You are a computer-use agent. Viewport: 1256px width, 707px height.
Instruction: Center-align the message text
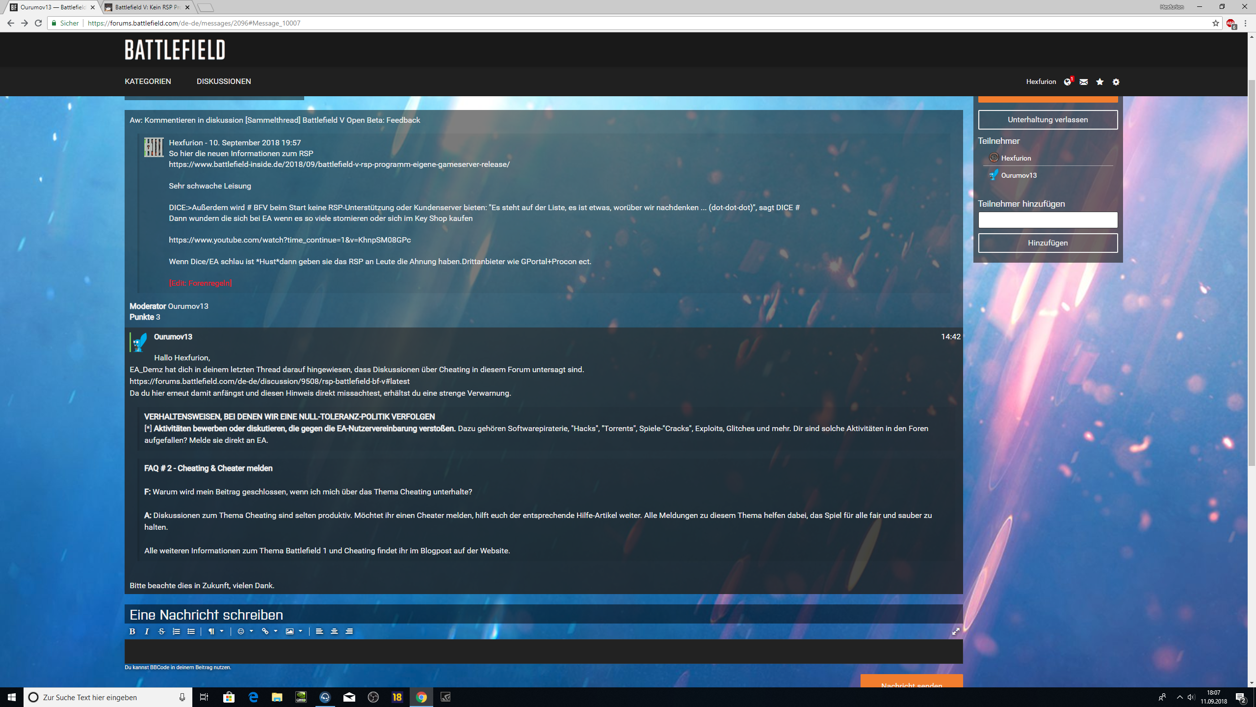coord(334,631)
